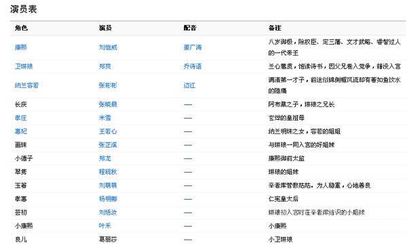Open the 惠妃 role link
Image resolution: width=407 pixels, height=245 pixels.
pyautogui.click(x=21, y=131)
